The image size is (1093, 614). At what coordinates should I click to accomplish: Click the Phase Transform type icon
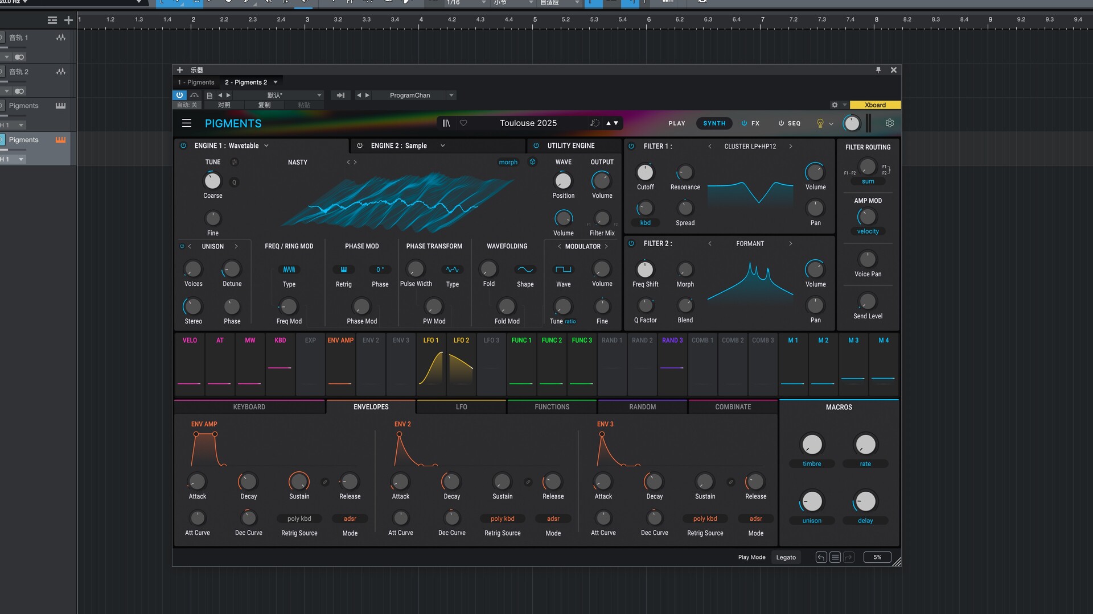pos(453,269)
